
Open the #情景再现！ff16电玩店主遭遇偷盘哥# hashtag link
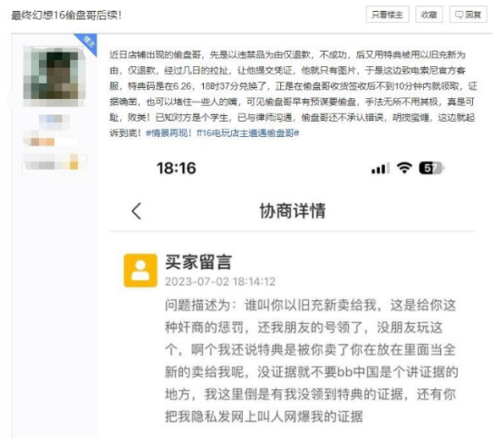click(x=223, y=133)
